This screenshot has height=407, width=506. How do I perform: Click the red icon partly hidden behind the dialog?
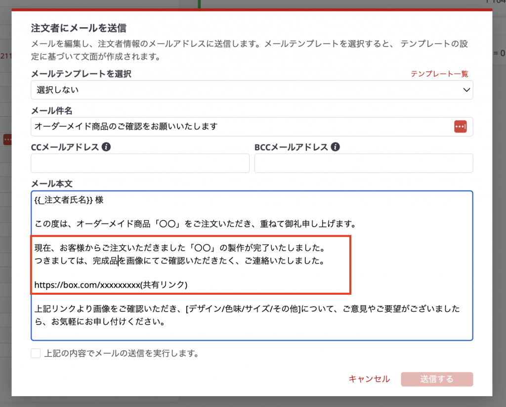[7, 139]
